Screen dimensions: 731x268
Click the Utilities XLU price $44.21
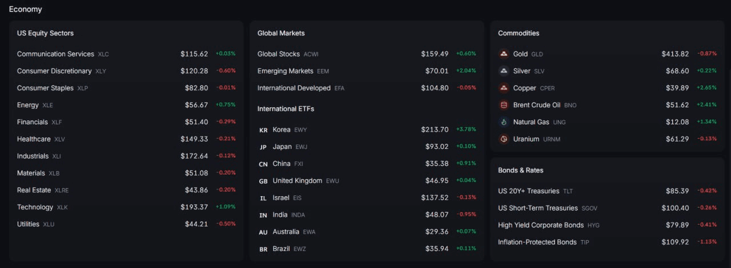pos(196,224)
